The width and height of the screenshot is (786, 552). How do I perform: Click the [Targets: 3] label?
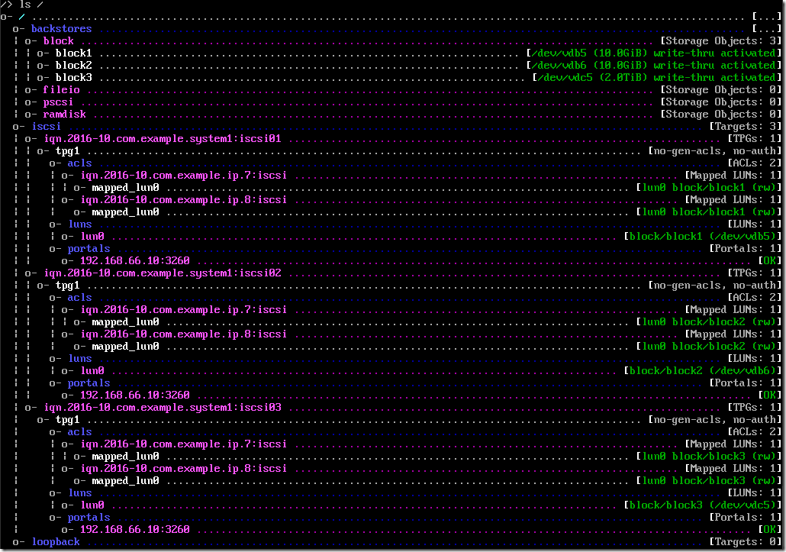coord(745,126)
